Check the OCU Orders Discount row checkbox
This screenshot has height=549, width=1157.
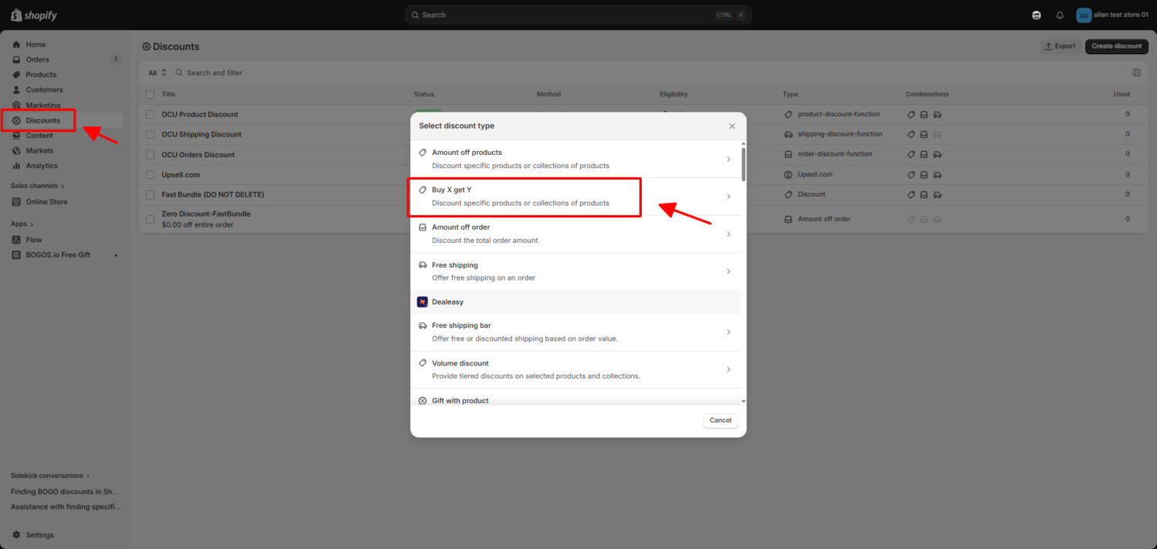click(x=150, y=154)
